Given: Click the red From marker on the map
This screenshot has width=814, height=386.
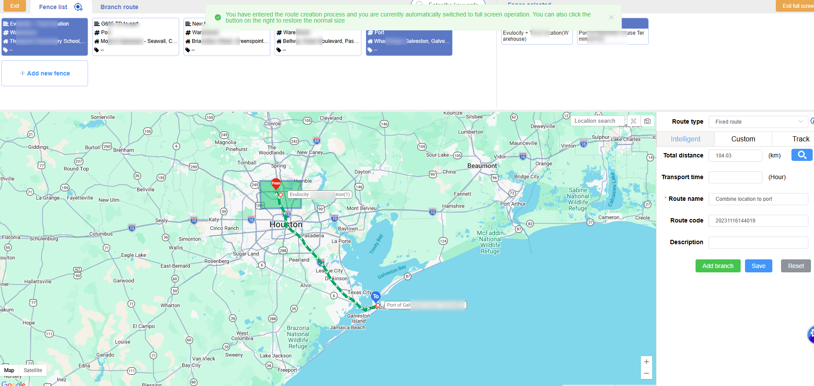Looking at the screenshot, I should tap(276, 183).
